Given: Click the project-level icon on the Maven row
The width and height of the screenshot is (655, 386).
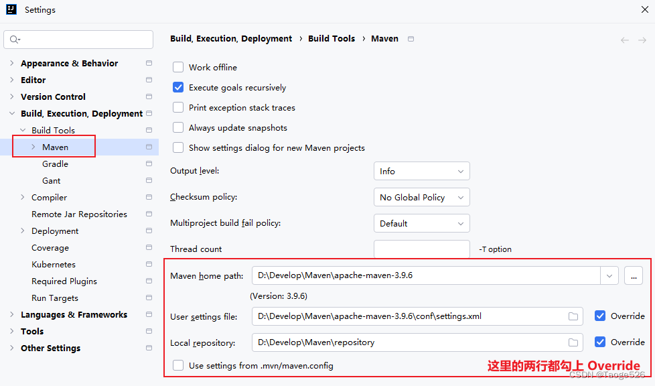Looking at the screenshot, I should (149, 147).
